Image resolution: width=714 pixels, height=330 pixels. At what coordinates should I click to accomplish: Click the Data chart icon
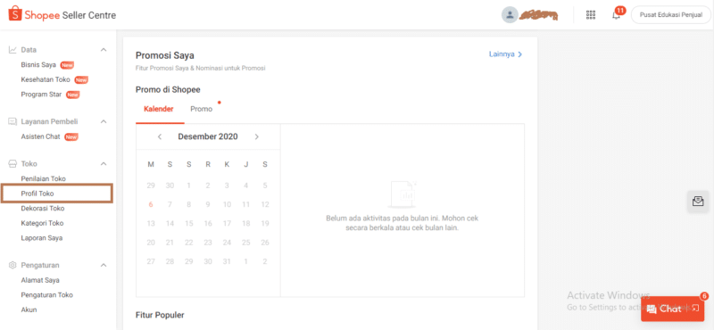click(12, 50)
